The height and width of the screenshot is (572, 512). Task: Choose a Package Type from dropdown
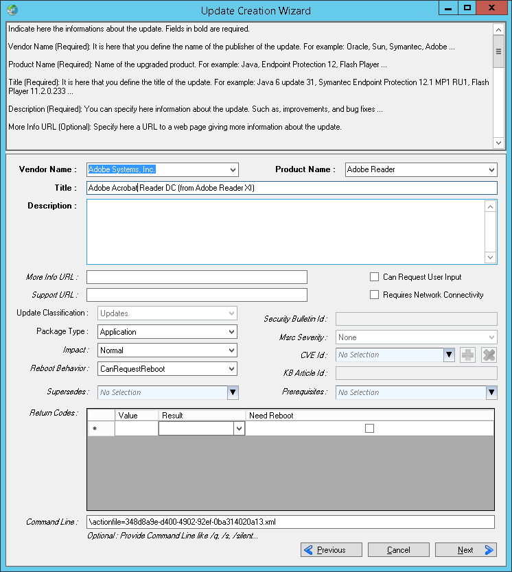[x=231, y=332]
